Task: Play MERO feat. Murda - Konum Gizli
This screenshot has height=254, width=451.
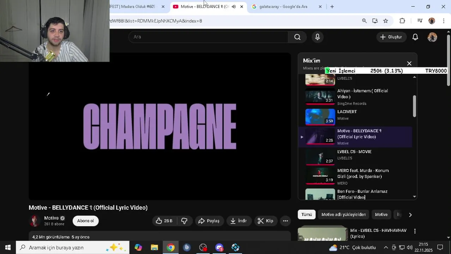Action: [x=355, y=176]
